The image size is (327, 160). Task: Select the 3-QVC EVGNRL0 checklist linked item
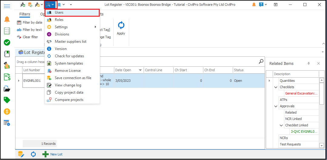click(x=304, y=132)
